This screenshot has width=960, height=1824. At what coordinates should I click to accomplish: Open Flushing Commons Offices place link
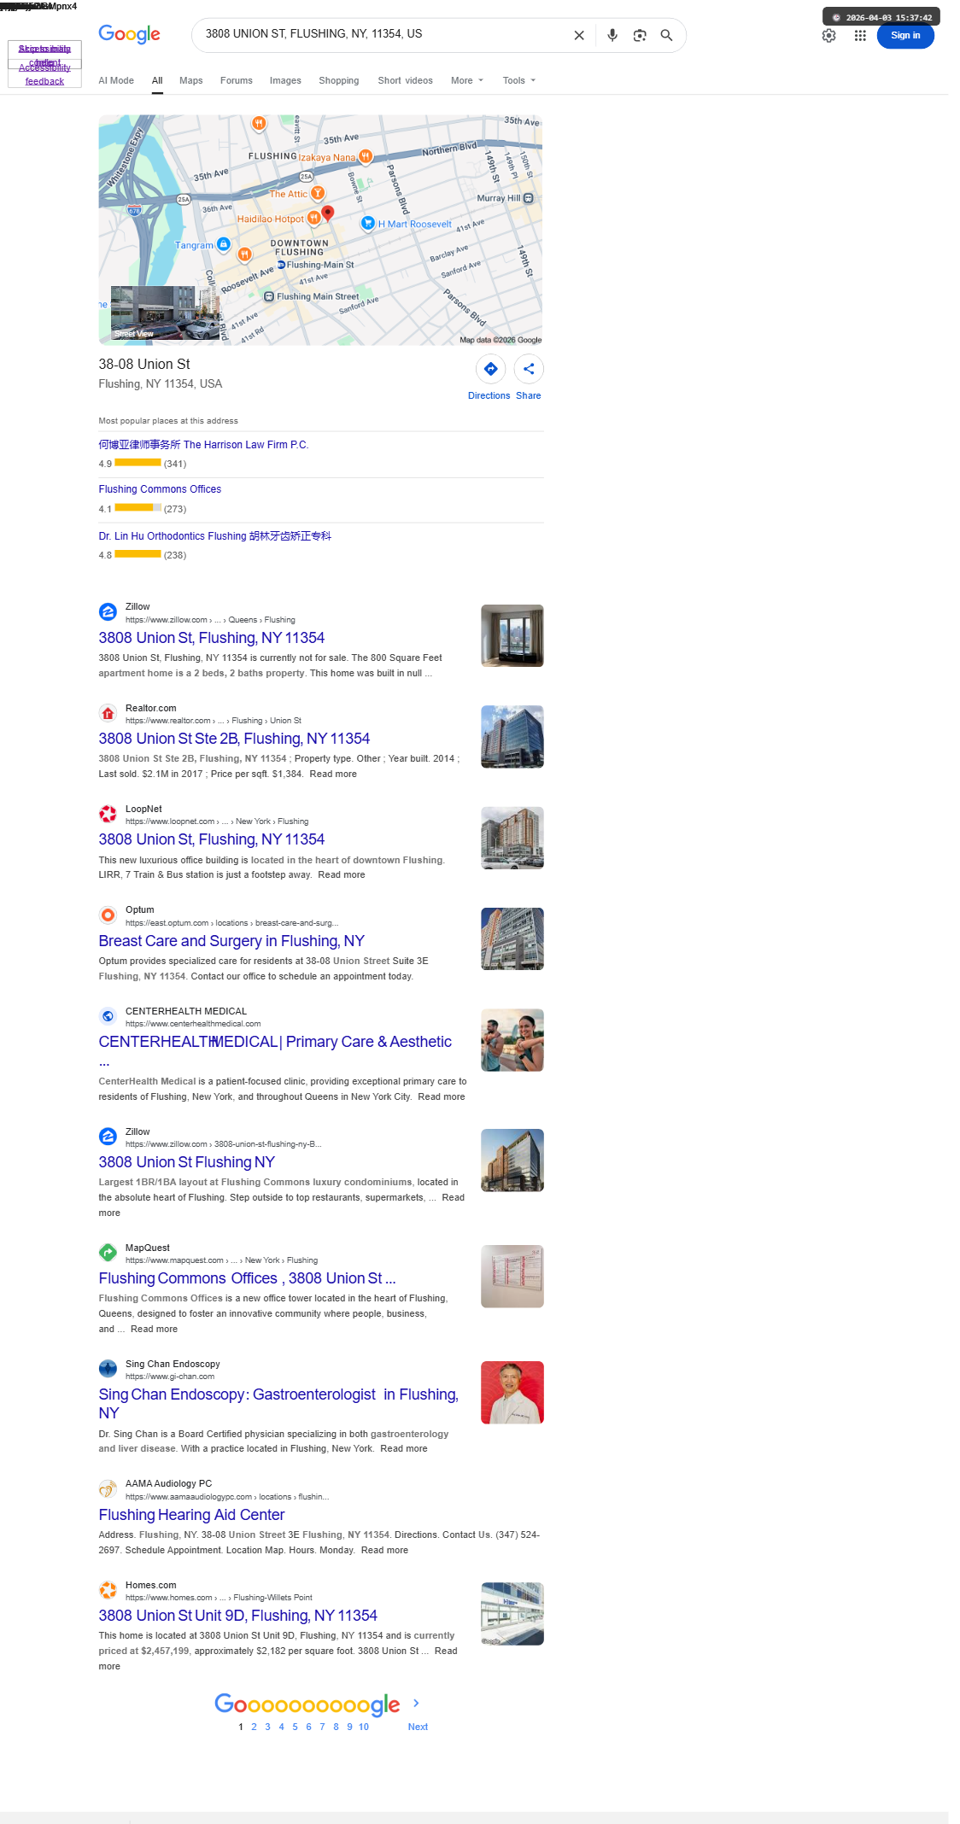tap(160, 489)
